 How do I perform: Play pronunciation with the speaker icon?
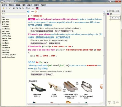[14, 8]
